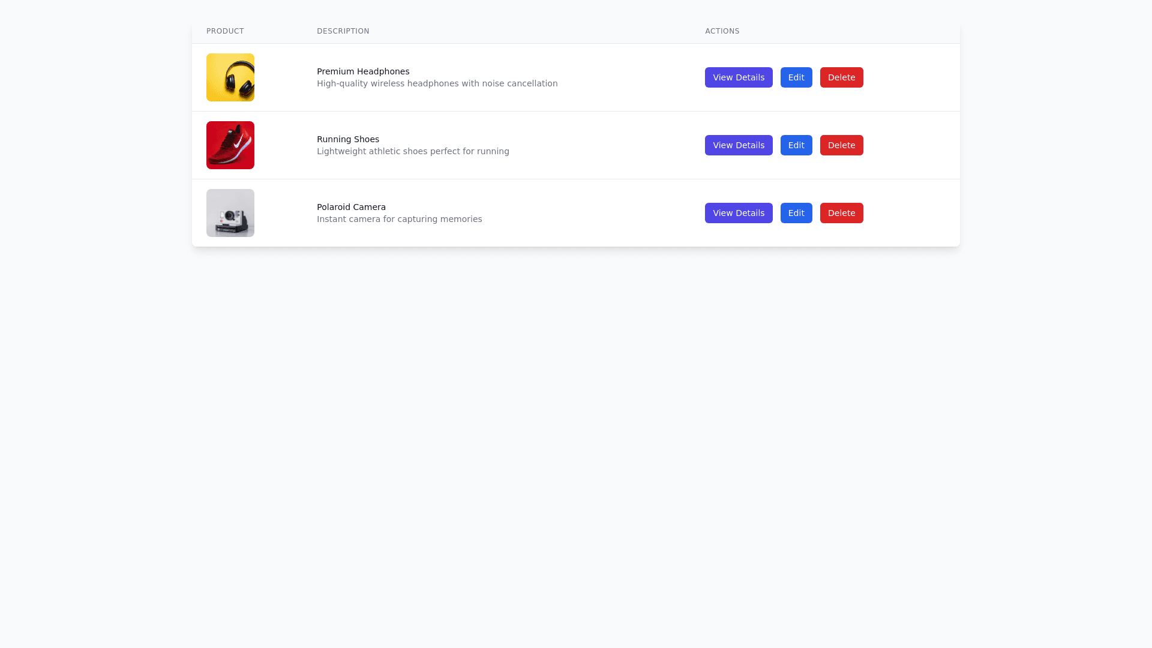Open View Details for Polaroid Camera
Screen dimensions: 1152x648
(x=739, y=213)
